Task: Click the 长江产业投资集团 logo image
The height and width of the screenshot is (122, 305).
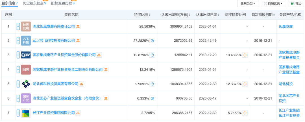Action: [x=26, y=113]
